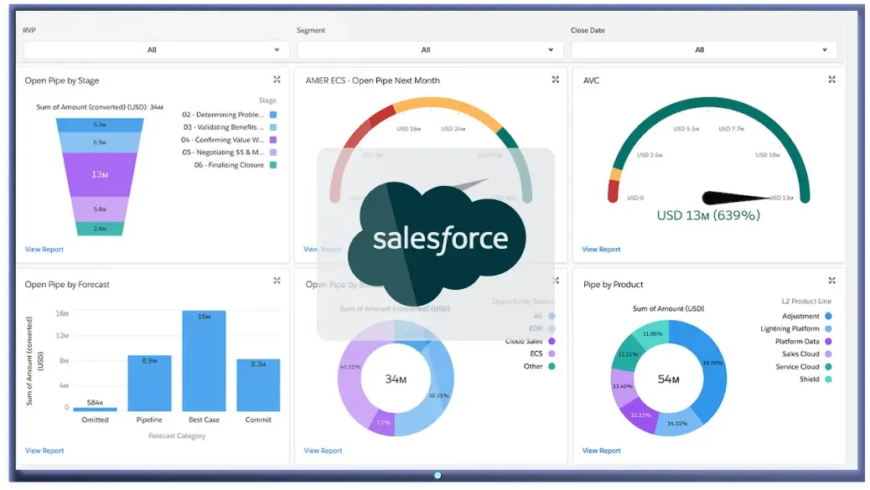Click the "L2 Product Line" legend heading
The width and height of the screenshot is (870, 490).
(807, 301)
